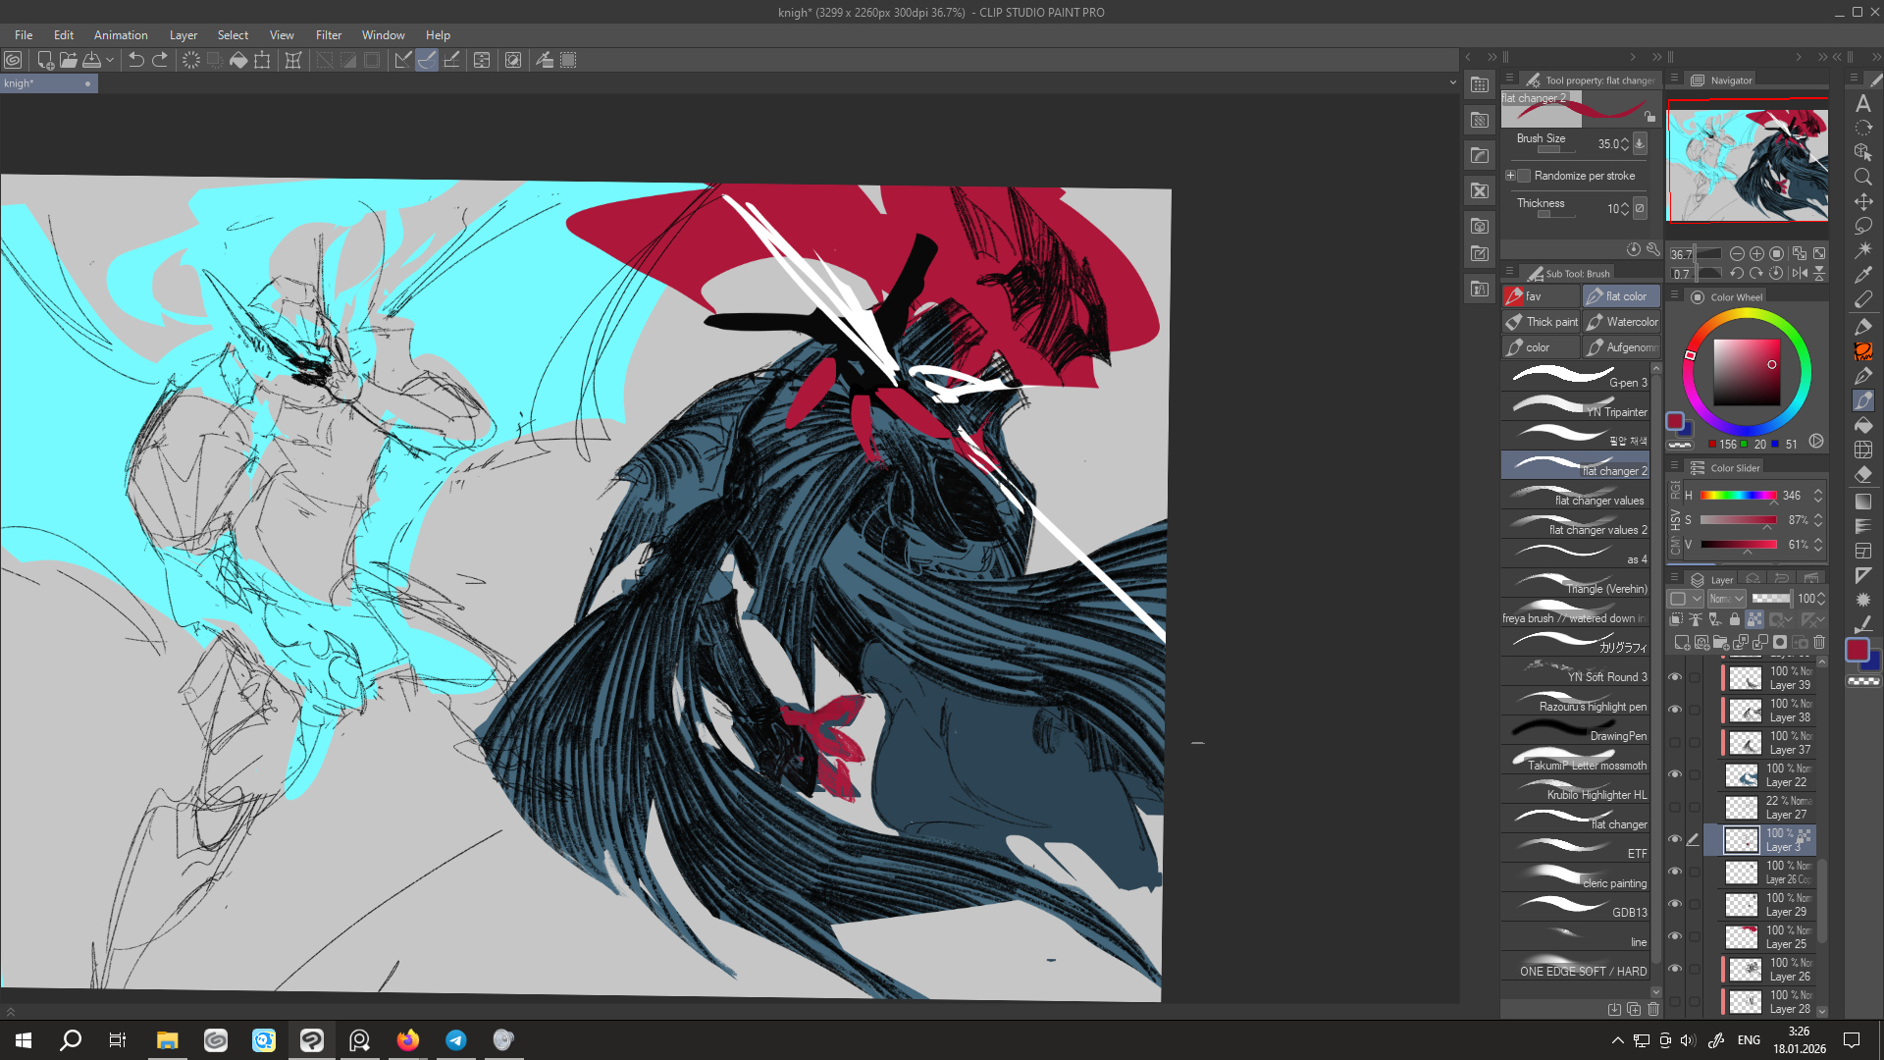Select the Watercolor sub tool group

click(x=1621, y=322)
